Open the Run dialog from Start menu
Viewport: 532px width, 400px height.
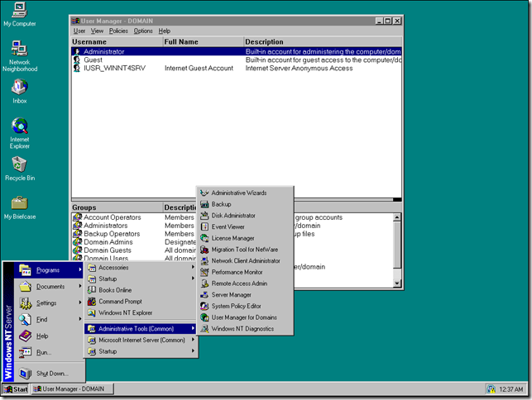[x=49, y=353]
